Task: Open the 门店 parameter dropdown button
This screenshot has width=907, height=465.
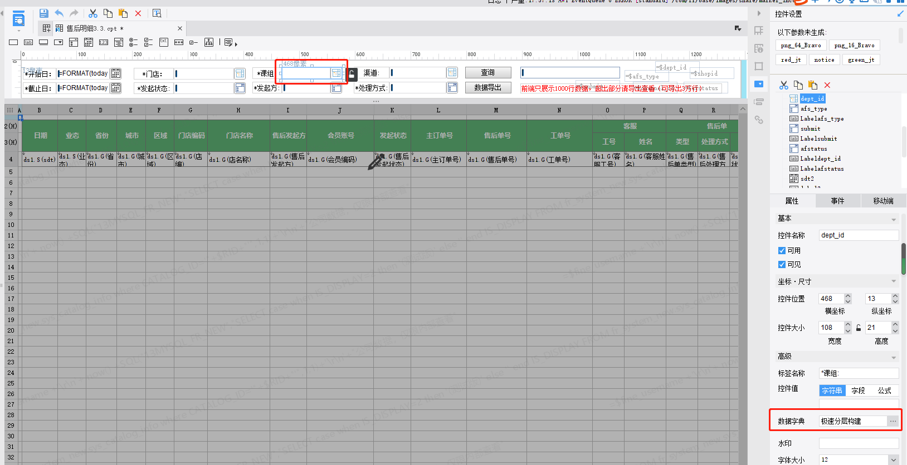Action: (240, 73)
